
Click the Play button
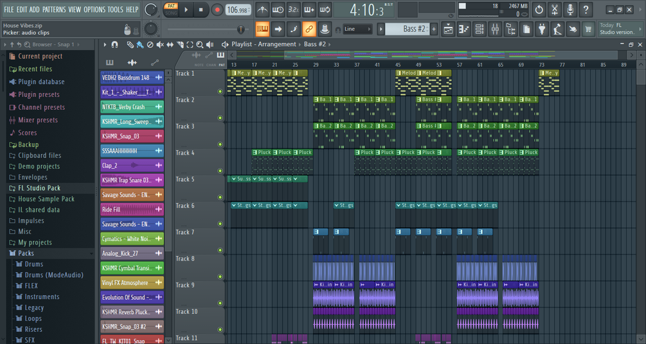[186, 10]
